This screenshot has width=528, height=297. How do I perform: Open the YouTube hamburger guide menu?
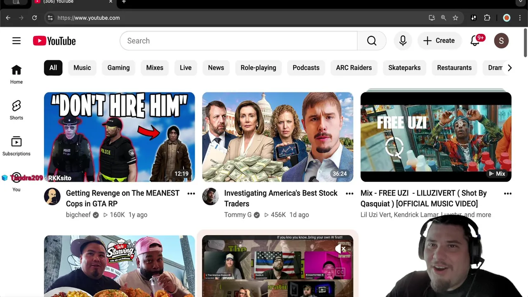(16, 41)
